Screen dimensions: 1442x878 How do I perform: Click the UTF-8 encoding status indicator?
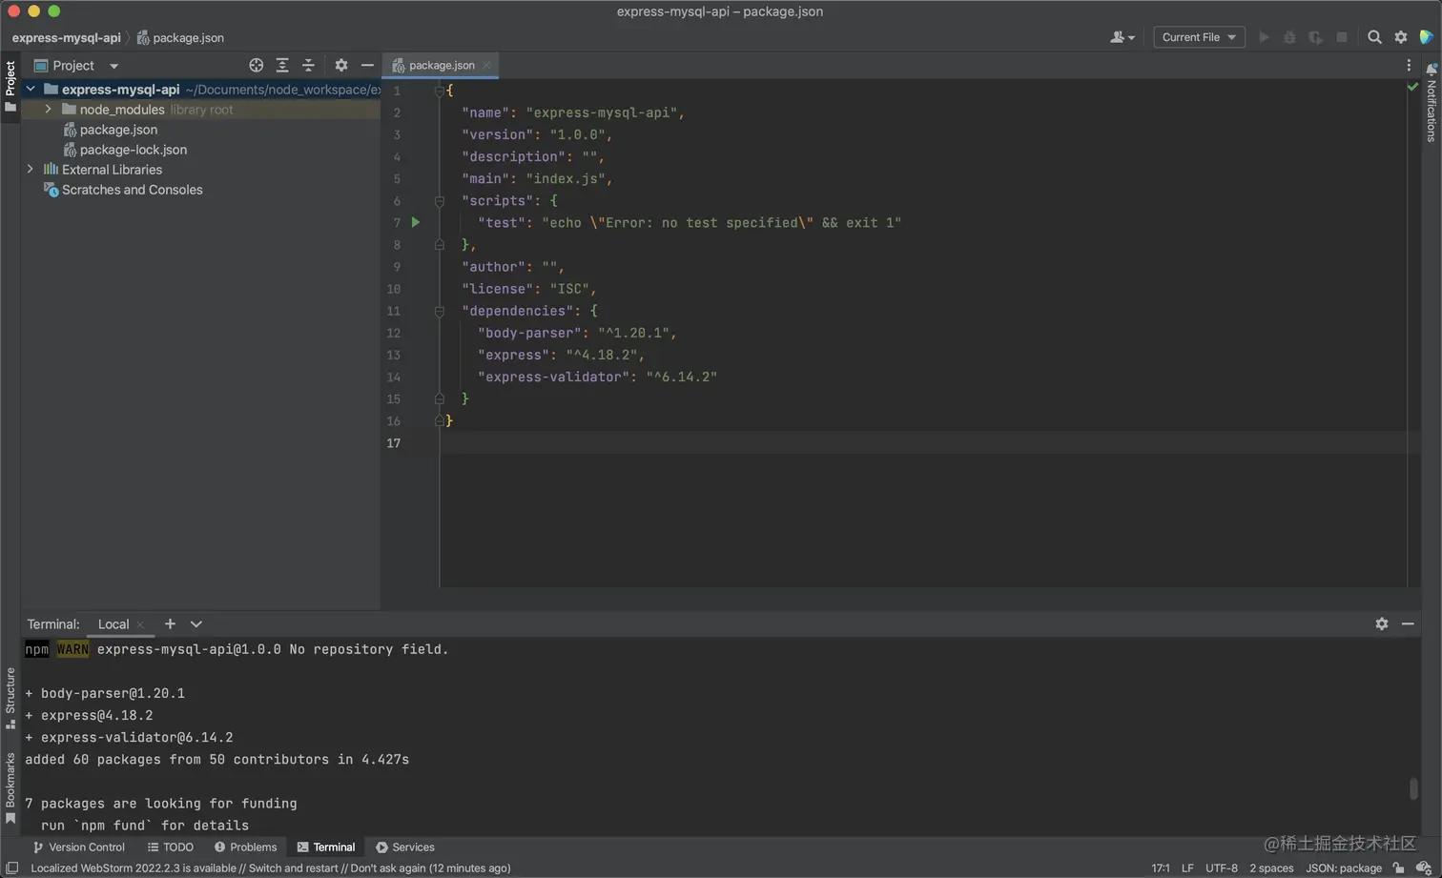pos(1221,868)
